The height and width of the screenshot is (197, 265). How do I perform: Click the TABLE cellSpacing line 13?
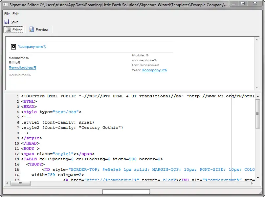[x=92, y=159]
